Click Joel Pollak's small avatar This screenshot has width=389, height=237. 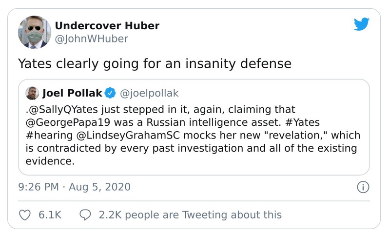tap(32, 93)
